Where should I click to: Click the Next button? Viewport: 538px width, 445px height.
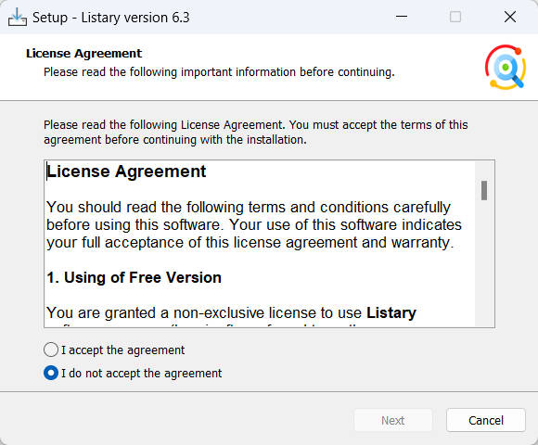coord(393,420)
